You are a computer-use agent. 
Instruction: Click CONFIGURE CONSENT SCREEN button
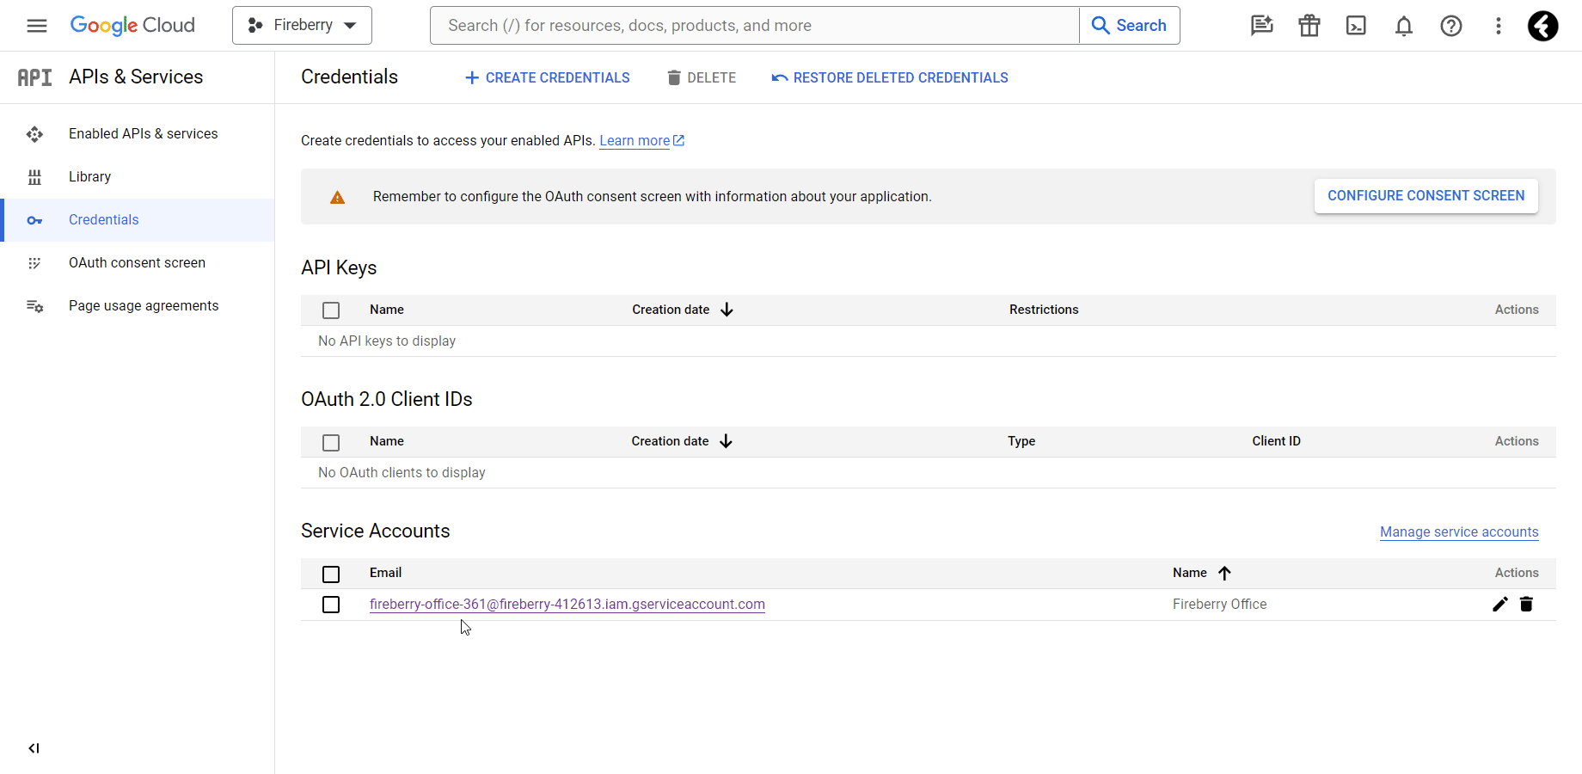point(1426,196)
